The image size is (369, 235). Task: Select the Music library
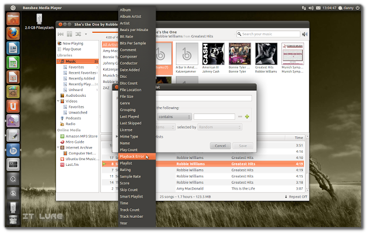coord(78,61)
